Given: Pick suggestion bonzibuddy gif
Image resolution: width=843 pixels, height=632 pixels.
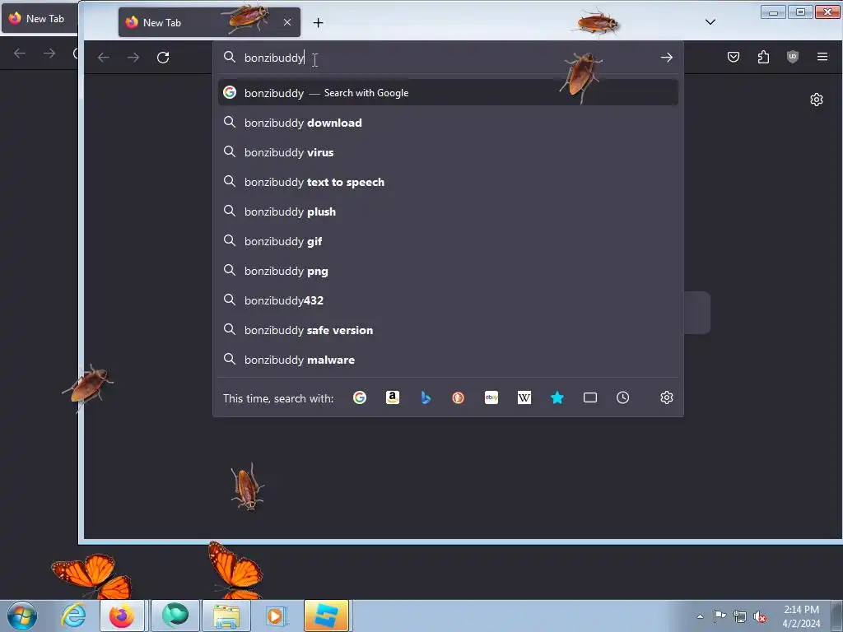Looking at the screenshot, I should click(x=448, y=241).
